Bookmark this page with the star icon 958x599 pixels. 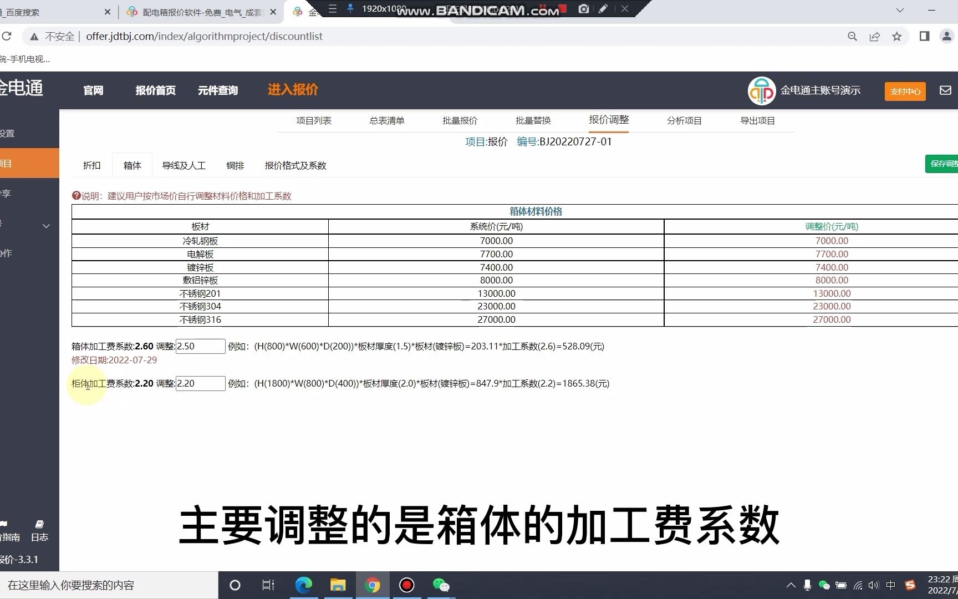[x=897, y=37]
